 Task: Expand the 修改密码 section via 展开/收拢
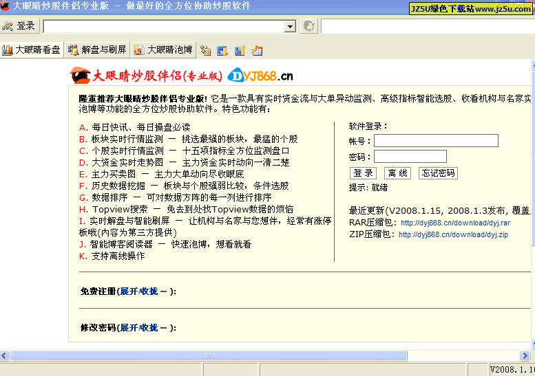pyautogui.click(x=139, y=328)
